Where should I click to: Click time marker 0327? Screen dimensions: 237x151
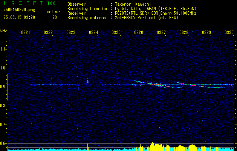coord(161,32)
